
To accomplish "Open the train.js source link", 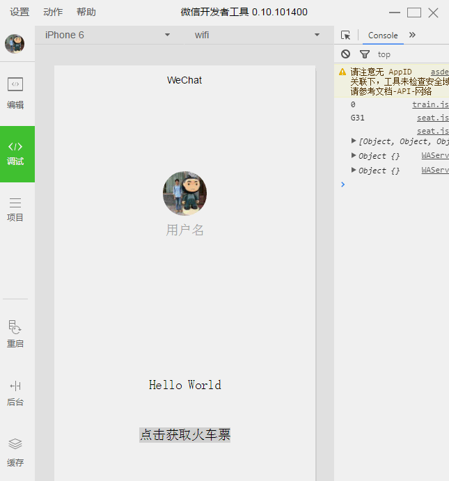I will (x=430, y=104).
